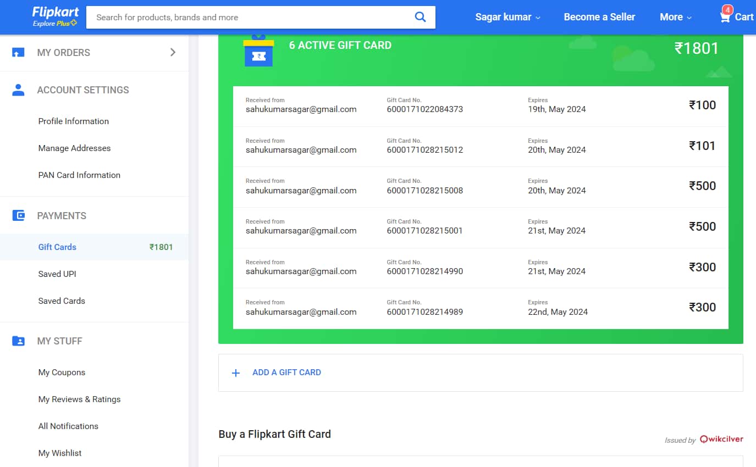Click expiry date 22nd, May 2024
Screen dimensions: 756x467
tap(558, 312)
